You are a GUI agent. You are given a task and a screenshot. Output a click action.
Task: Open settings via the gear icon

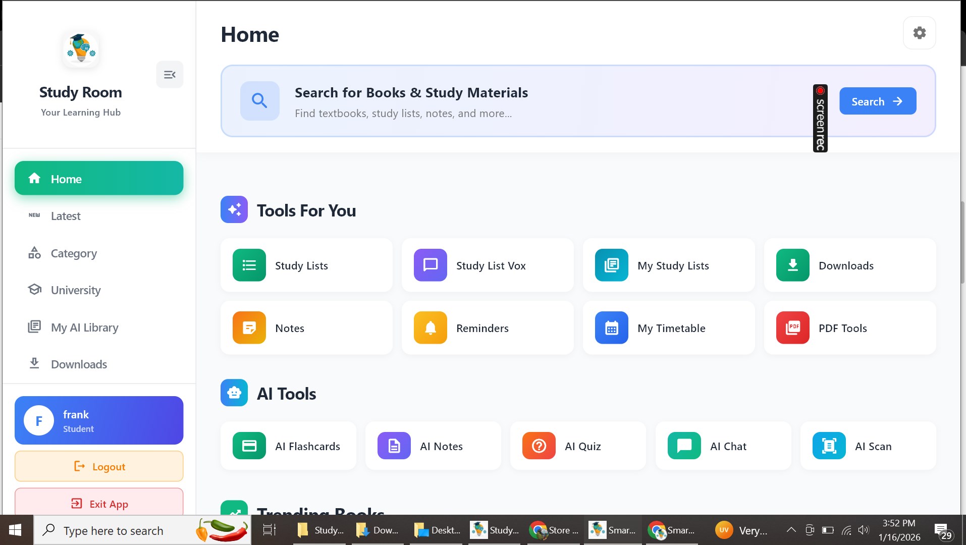[x=919, y=33]
